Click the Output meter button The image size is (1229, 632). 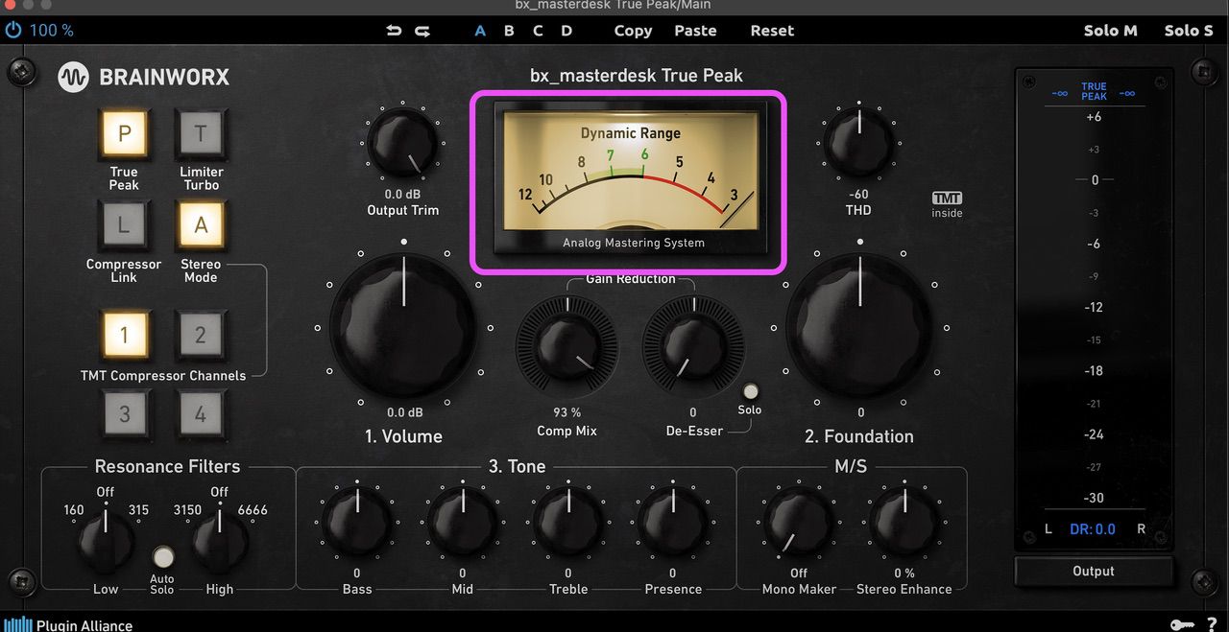1093,571
